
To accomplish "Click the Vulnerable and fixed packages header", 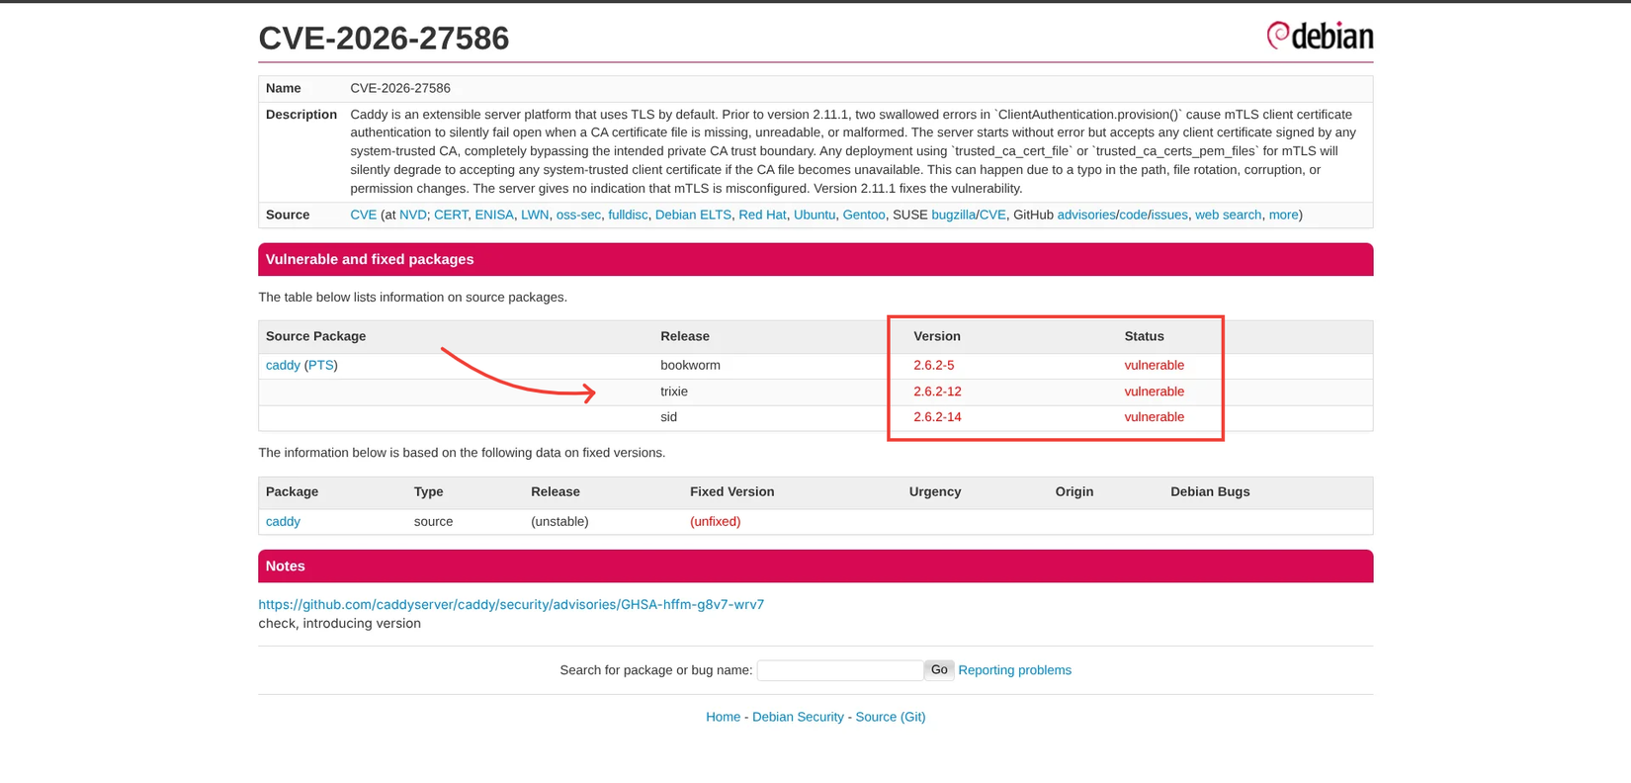I will point(815,259).
